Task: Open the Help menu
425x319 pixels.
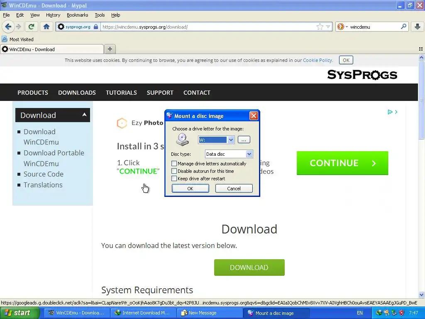Action: pyautogui.click(x=116, y=15)
